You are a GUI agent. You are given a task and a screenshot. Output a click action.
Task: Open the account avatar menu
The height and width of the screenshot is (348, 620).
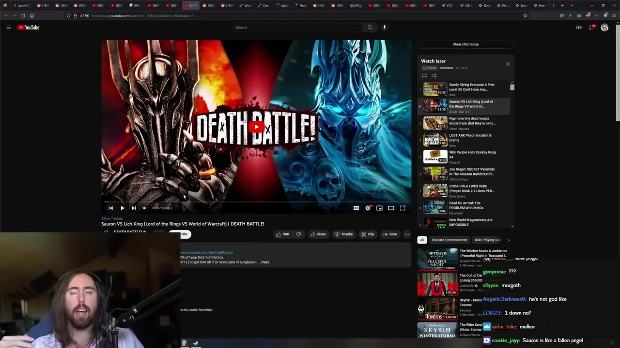coord(604,28)
